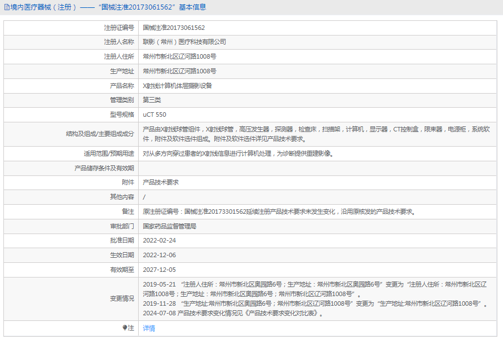Click the model value uCT 550
503x339 pixels.
(x=155, y=115)
